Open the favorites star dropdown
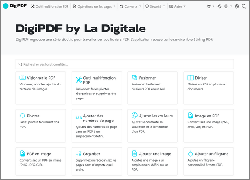250x180 pixels. 210,6
